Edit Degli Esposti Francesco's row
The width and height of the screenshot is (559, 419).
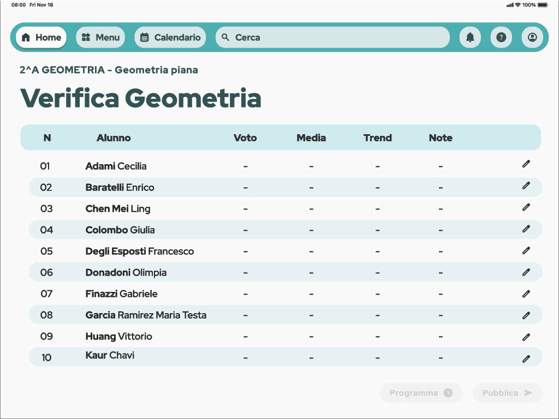pyautogui.click(x=526, y=250)
